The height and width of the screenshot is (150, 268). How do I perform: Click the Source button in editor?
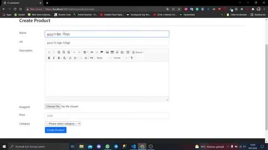click(x=137, y=52)
